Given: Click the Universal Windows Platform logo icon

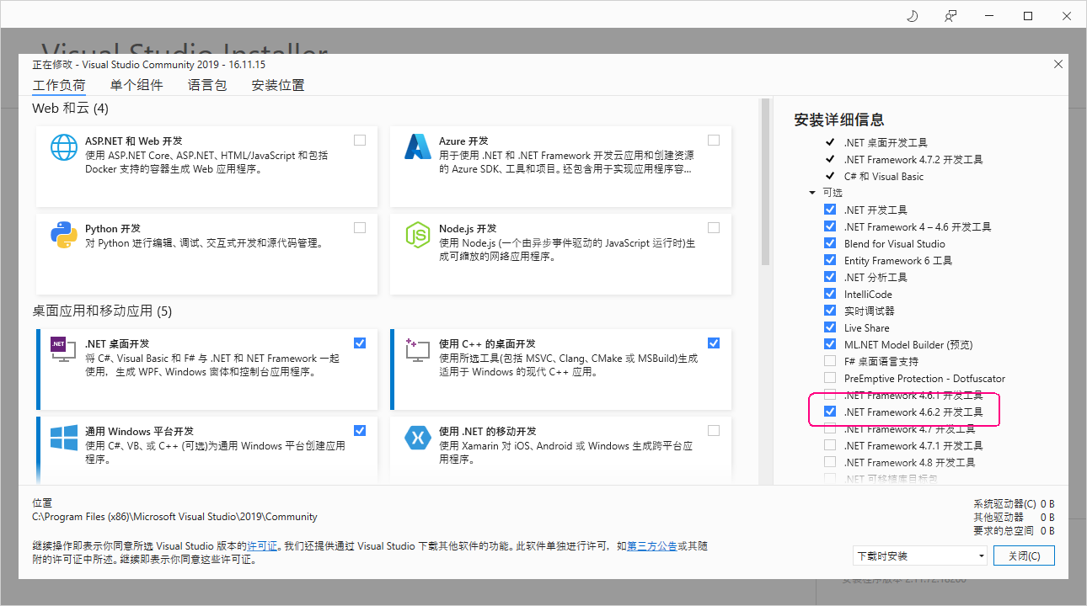Looking at the screenshot, I should pos(64,437).
